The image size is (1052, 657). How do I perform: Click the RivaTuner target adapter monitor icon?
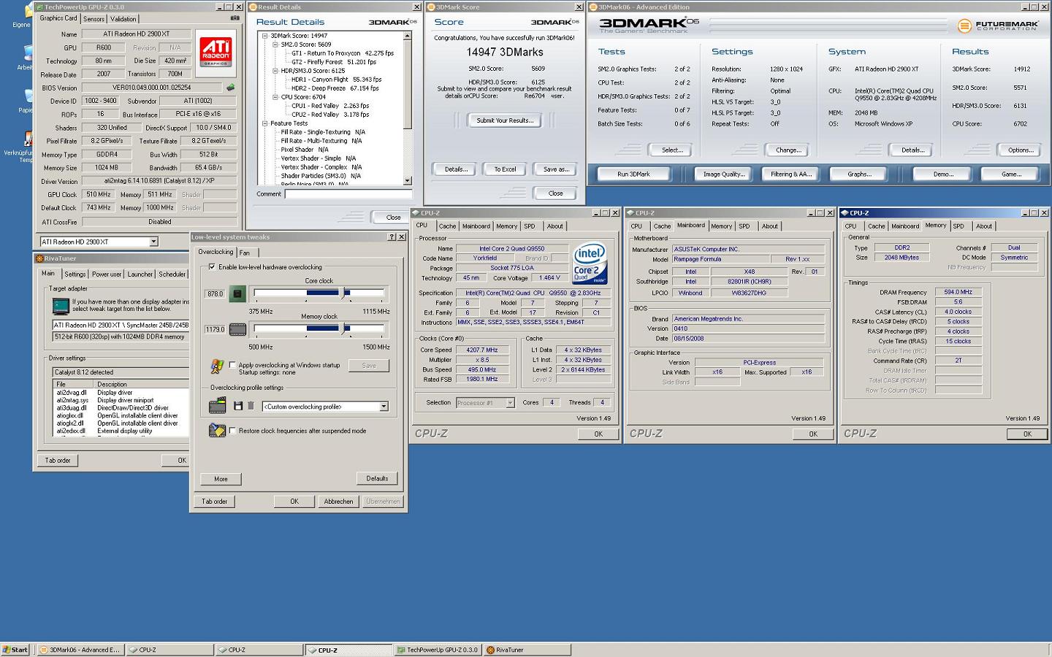tap(61, 306)
